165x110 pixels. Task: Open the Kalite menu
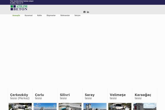[x=39, y=15]
